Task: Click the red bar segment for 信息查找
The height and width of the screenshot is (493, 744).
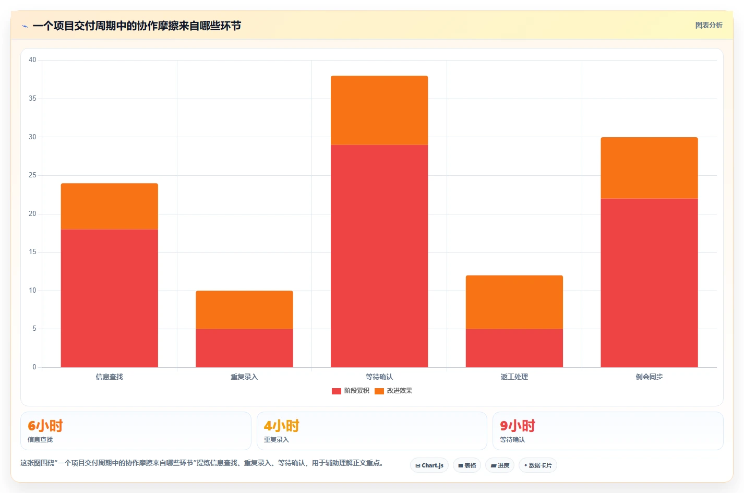Action: click(x=110, y=298)
